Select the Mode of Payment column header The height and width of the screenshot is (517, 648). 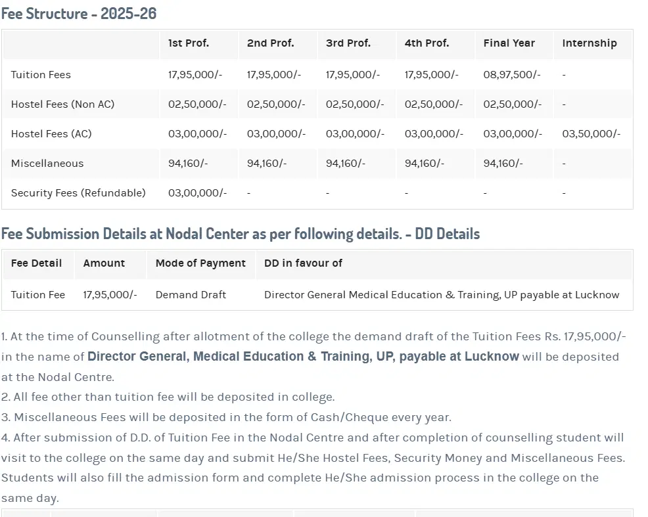200,263
